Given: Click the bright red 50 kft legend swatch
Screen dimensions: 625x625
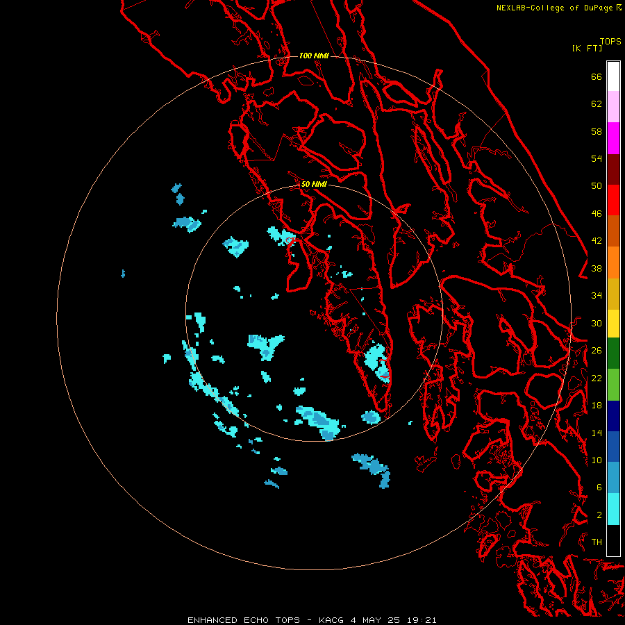Looking at the screenshot, I should coord(613,200).
